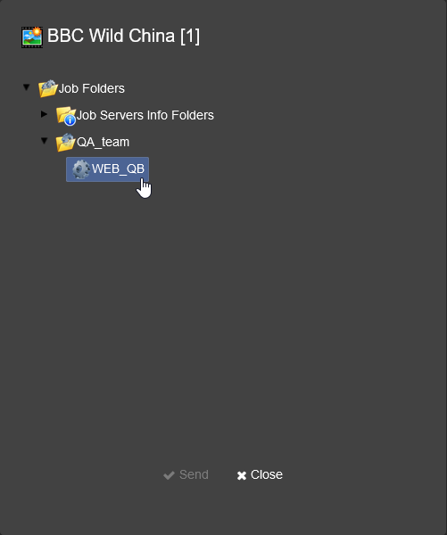
Task: Click the Send checkmark icon
Action: pyautogui.click(x=169, y=475)
